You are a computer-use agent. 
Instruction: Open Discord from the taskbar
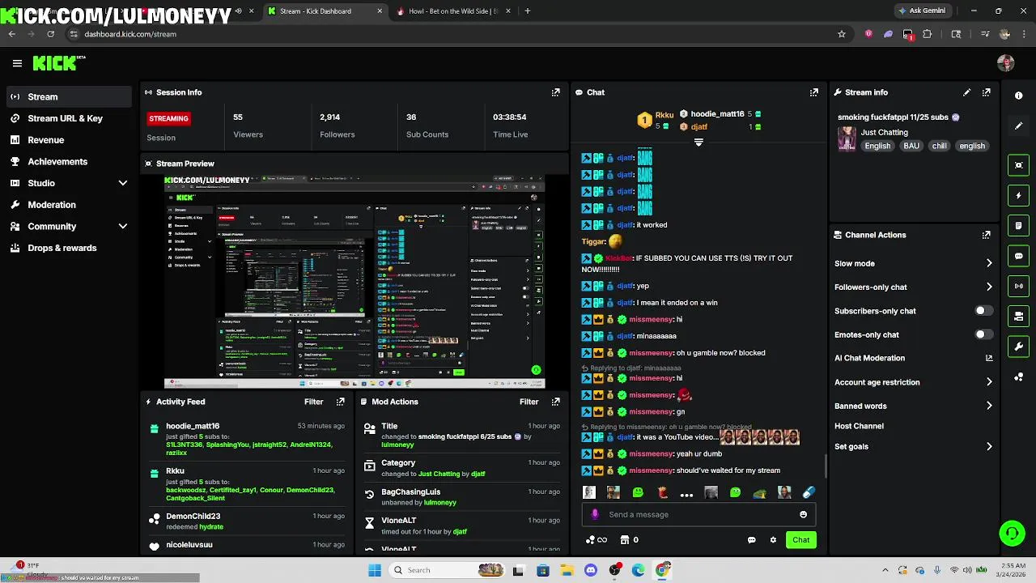[591, 570]
